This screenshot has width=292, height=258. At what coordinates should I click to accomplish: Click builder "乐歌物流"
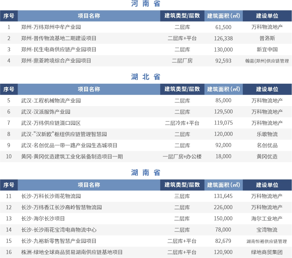(x=267, y=134)
